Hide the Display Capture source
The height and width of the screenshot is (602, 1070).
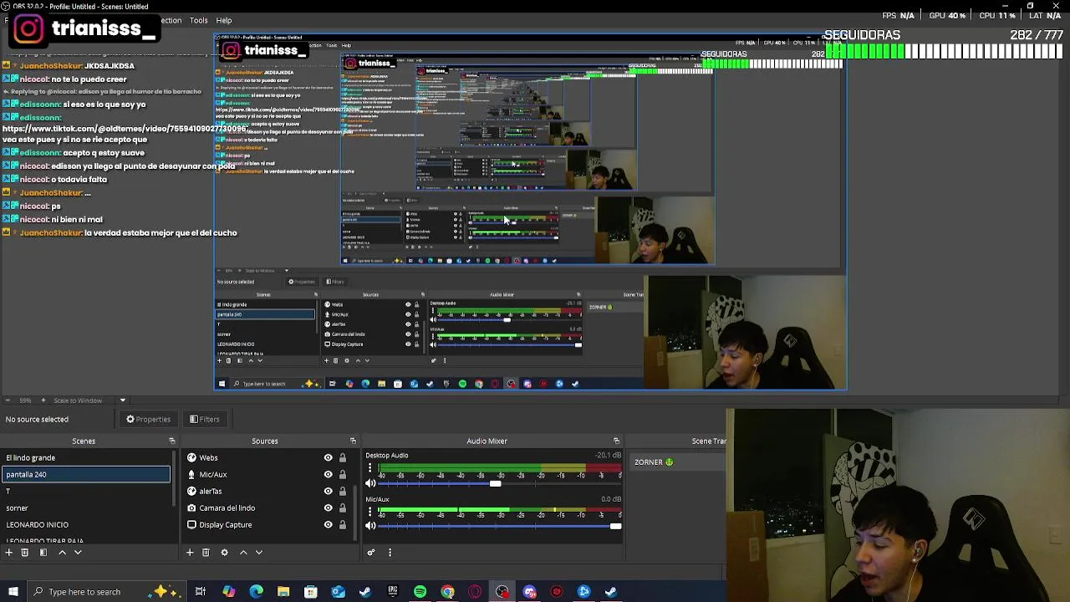click(x=328, y=524)
